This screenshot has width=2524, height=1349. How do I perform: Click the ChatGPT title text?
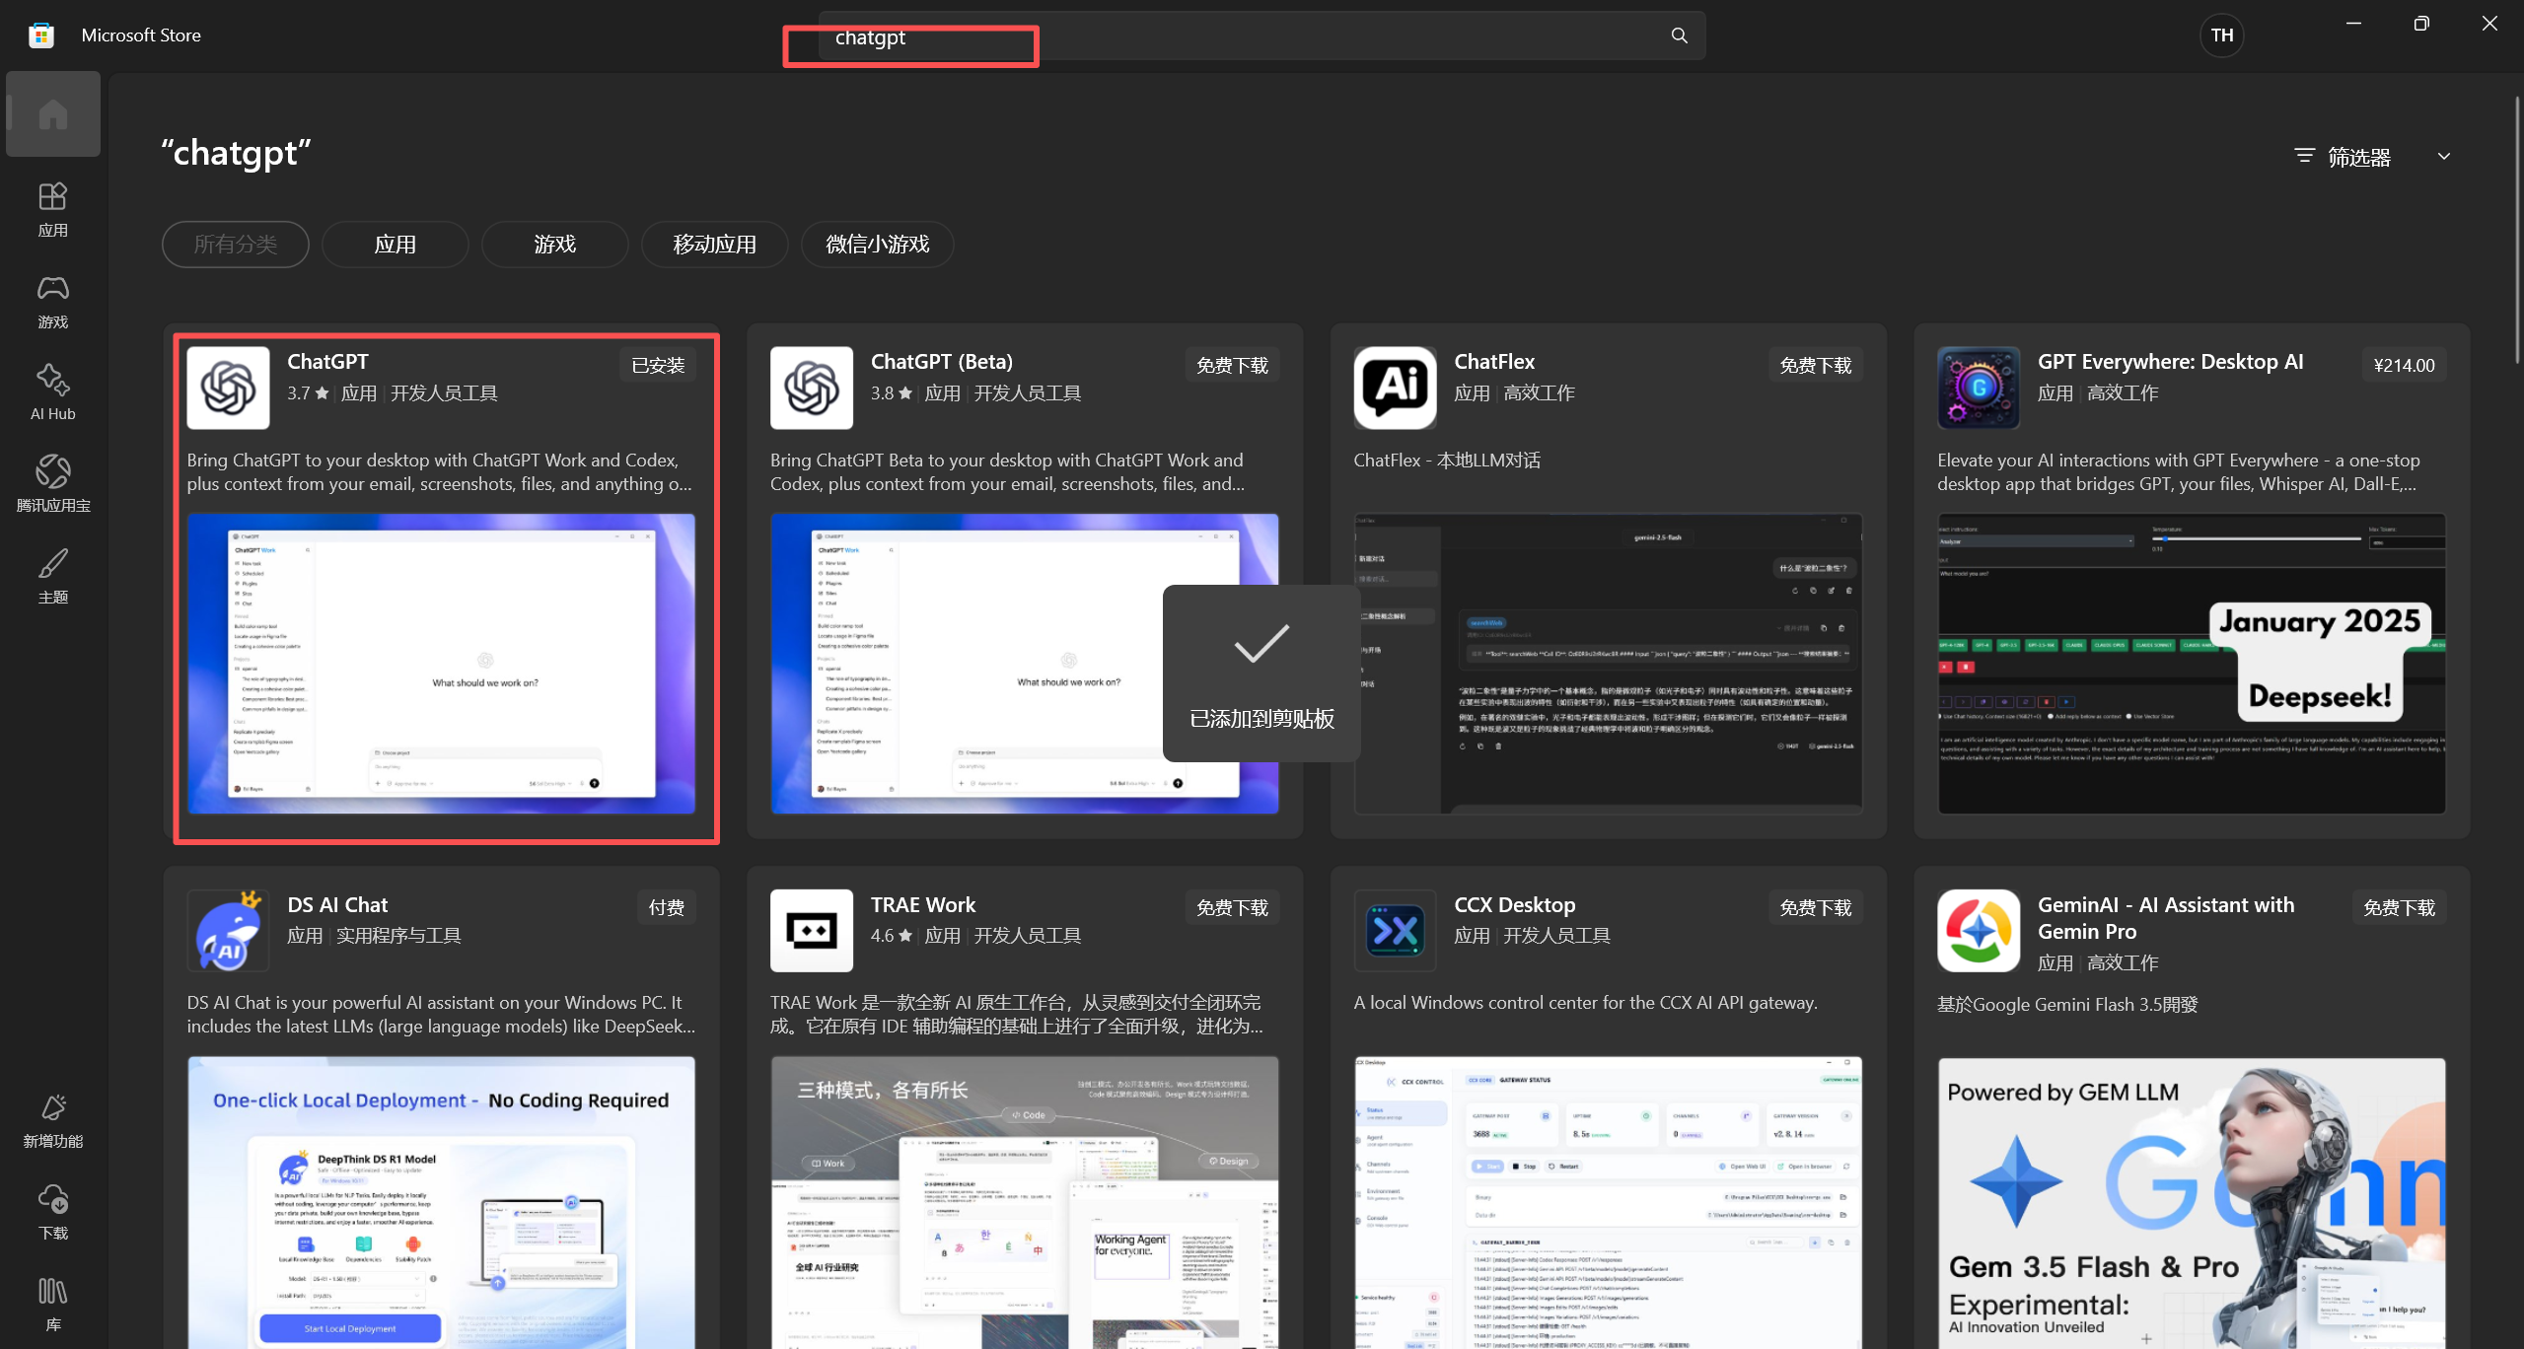[x=327, y=362]
